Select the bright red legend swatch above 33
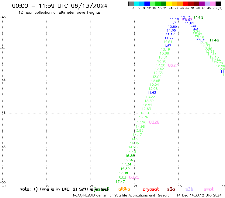The image size is (225, 198). point(185,4)
